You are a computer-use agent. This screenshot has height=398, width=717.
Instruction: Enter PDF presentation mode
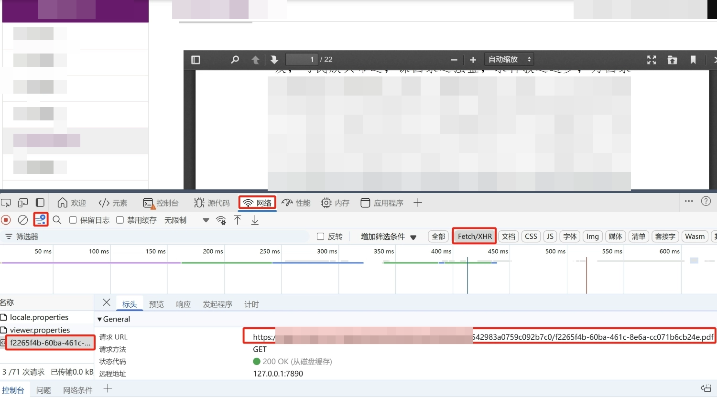(x=651, y=59)
